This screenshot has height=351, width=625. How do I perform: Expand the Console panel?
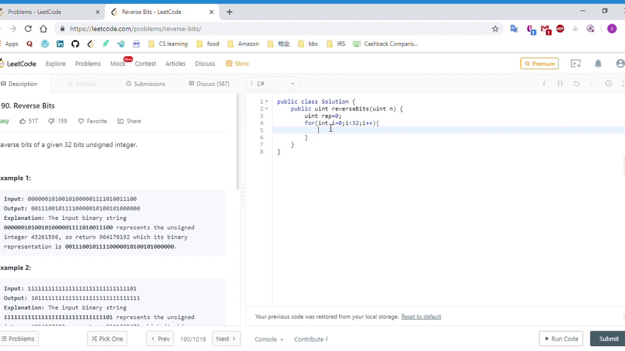point(269,339)
